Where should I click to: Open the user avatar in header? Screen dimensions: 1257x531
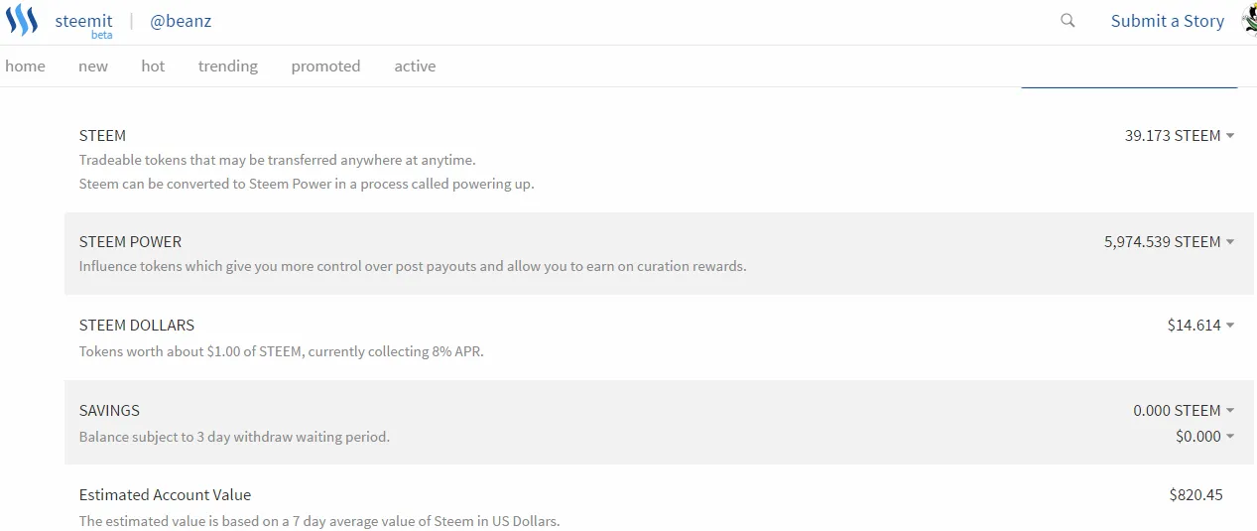point(1249,21)
